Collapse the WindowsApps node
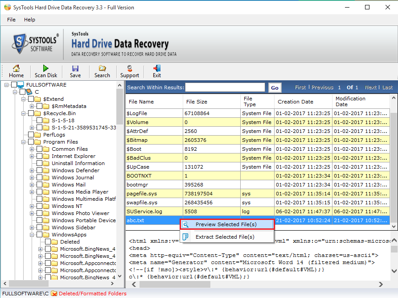Viewport: 398px width, 298px height. pos(32,235)
